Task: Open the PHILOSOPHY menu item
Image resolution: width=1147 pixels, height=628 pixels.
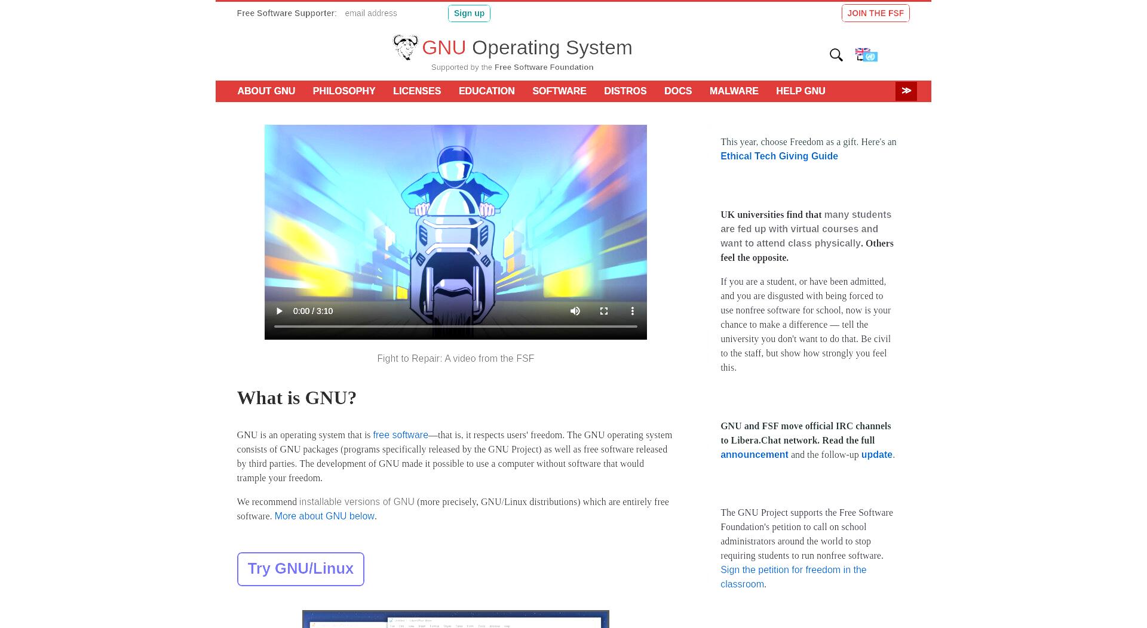Action: point(344,91)
